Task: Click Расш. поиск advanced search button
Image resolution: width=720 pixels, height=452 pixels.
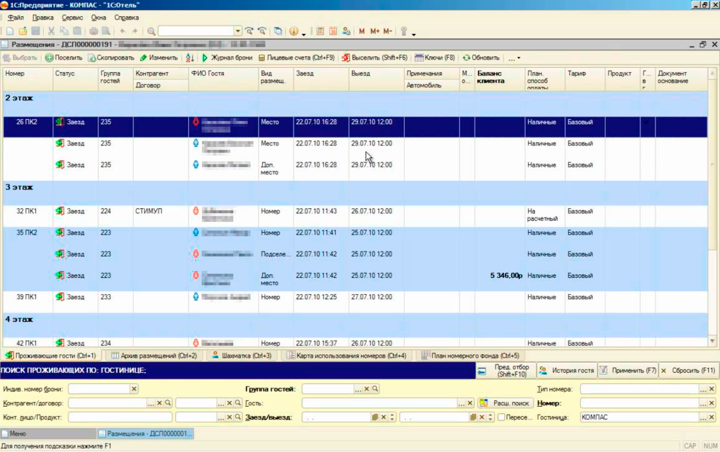Action: pos(505,403)
